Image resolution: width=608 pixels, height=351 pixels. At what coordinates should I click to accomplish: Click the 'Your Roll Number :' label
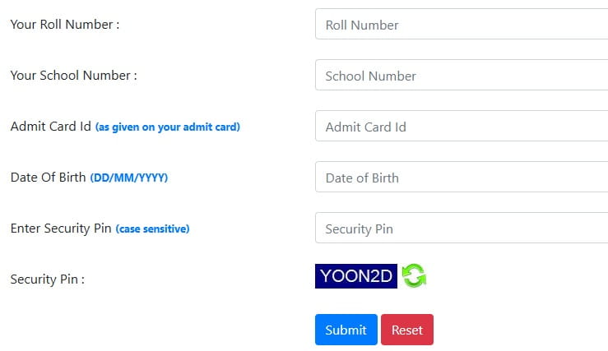65,25
